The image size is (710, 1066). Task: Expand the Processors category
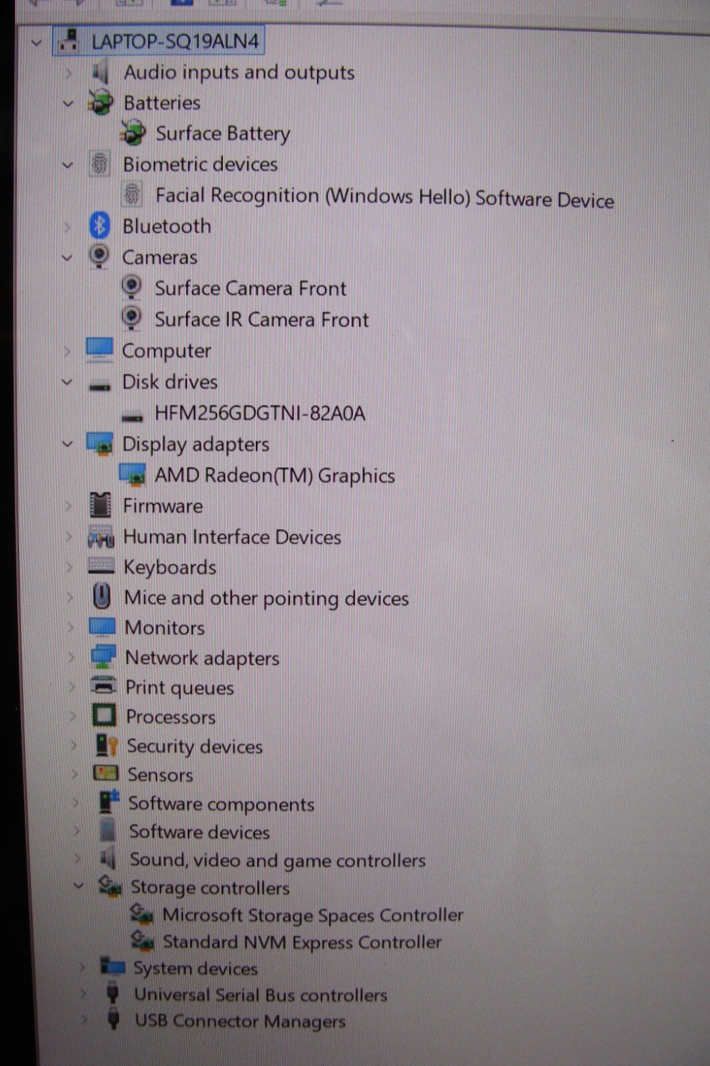[73, 716]
